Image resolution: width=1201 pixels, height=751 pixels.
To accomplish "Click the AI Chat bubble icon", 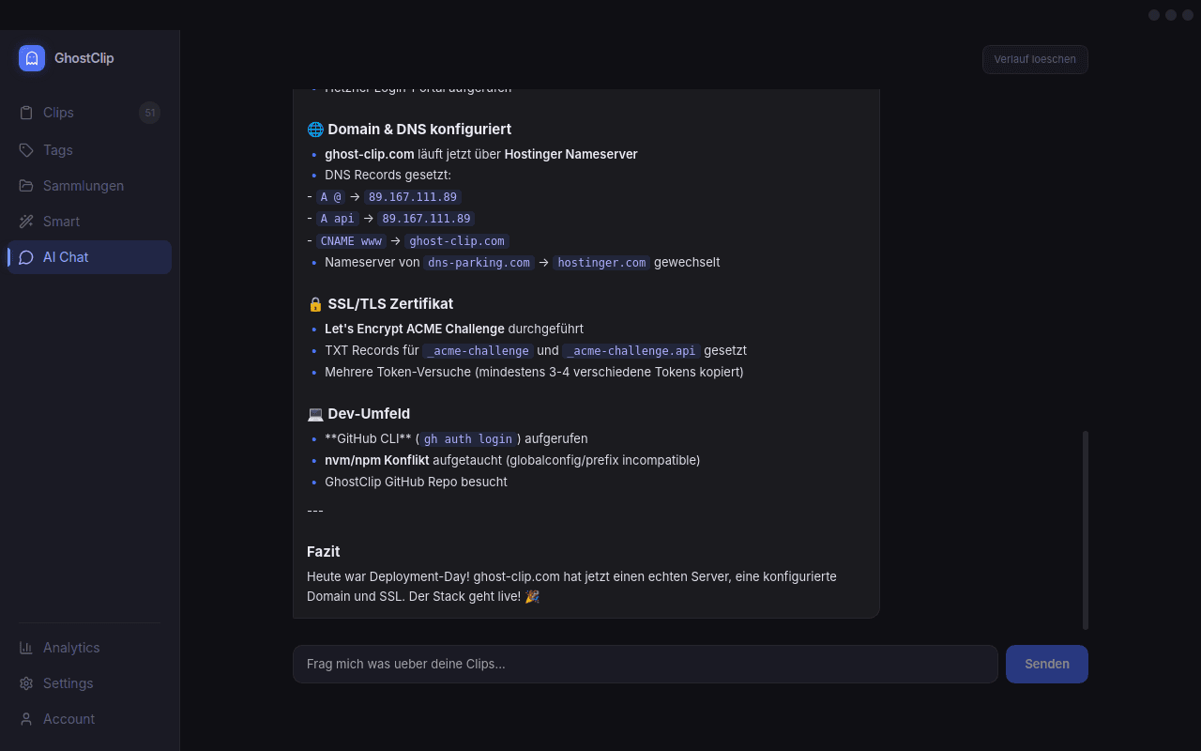I will pos(26,257).
